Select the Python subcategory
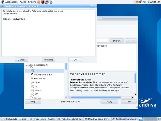The width and height of the screenshot is (161, 121). 38,90
